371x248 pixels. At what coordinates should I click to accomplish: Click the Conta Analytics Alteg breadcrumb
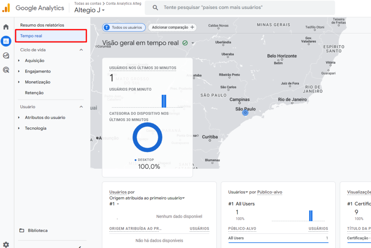click(x=124, y=4)
